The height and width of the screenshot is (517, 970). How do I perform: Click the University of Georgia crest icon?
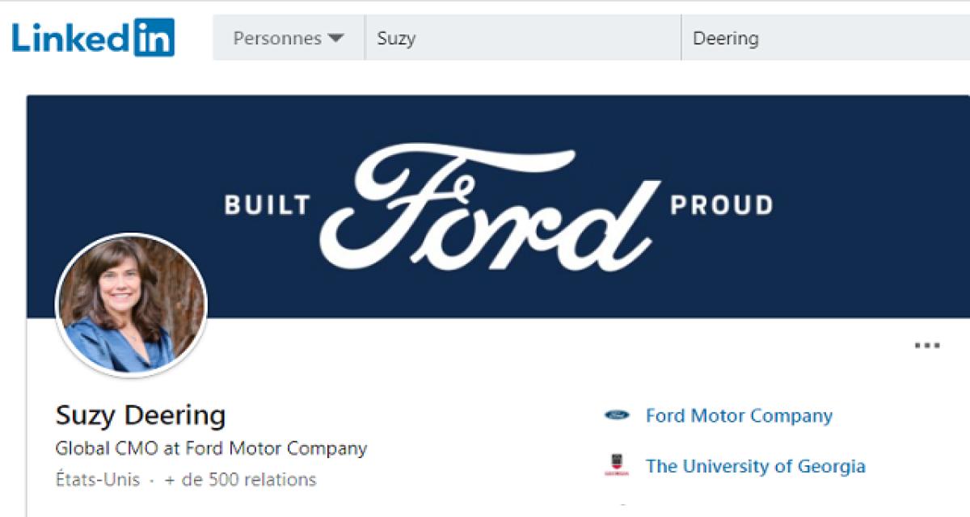617,466
